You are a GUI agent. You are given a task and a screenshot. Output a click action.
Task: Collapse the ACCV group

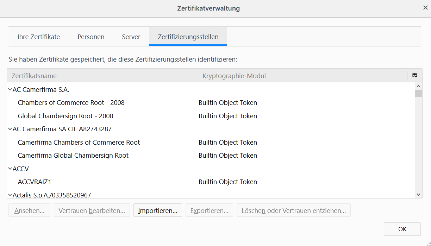[10, 169]
